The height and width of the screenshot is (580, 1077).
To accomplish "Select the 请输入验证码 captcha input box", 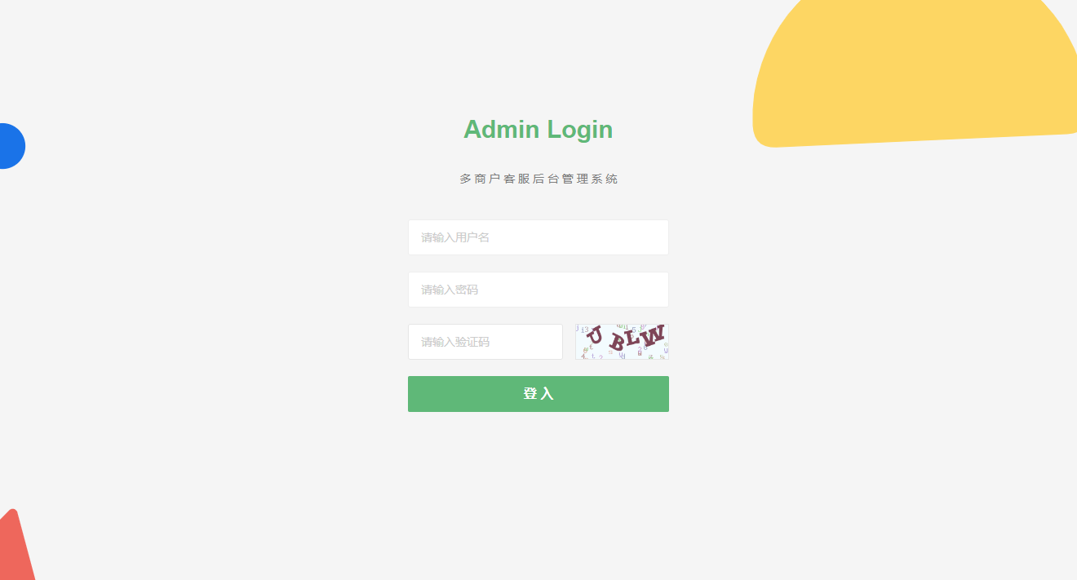I will coord(485,342).
